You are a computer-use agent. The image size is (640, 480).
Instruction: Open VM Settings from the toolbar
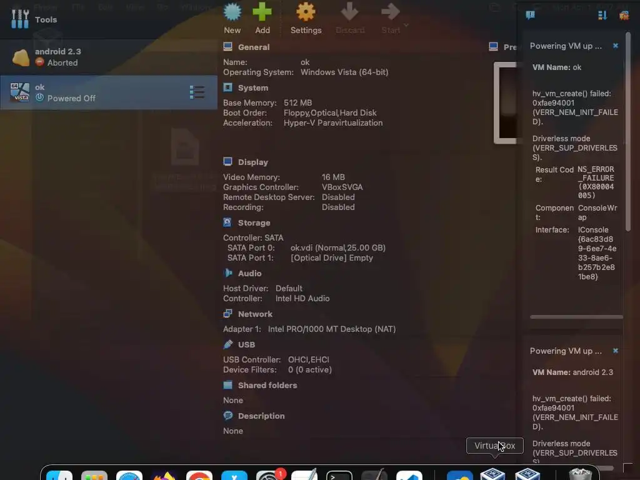[306, 19]
